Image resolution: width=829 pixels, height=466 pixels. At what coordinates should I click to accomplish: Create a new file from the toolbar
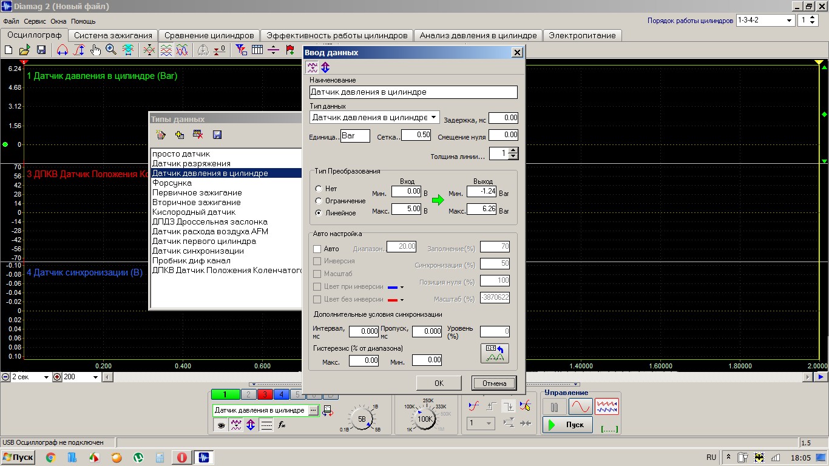click(9, 50)
